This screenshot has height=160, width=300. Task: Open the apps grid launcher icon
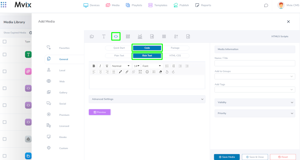[3, 4]
